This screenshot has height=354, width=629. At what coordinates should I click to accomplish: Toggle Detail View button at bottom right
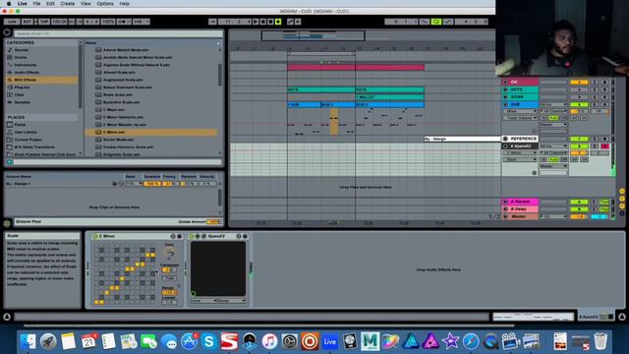(622, 317)
